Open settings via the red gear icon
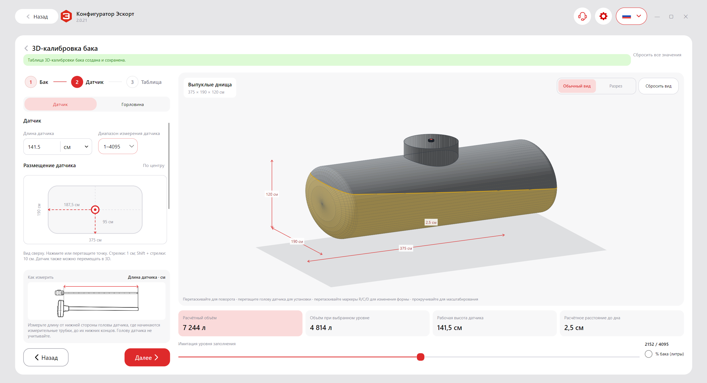 pos(603,16)
